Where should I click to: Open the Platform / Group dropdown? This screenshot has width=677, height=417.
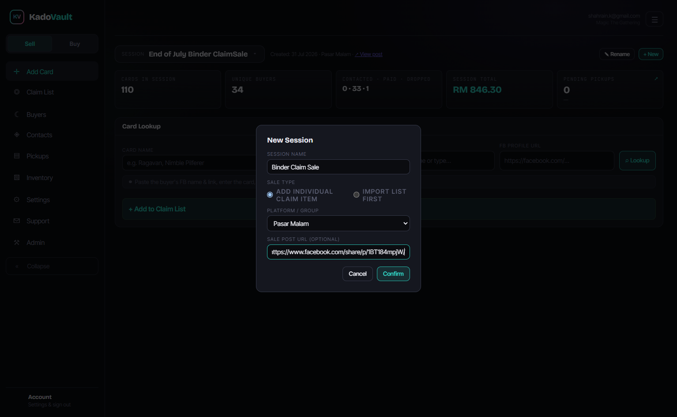pos(338,223)
